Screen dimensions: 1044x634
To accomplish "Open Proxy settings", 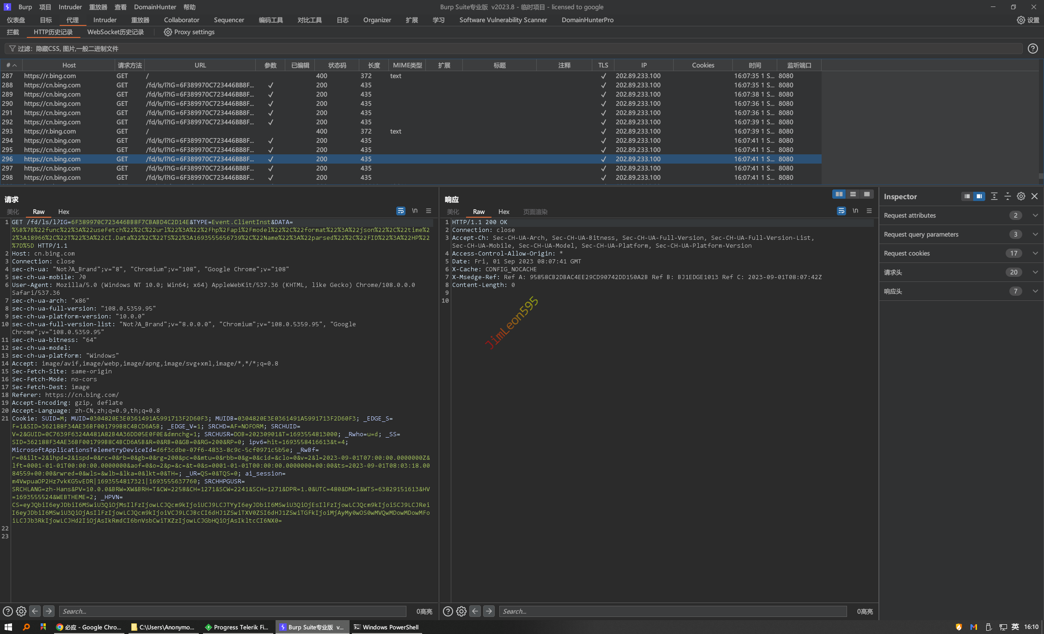I will pyautogui.click(x=189, y=32).
